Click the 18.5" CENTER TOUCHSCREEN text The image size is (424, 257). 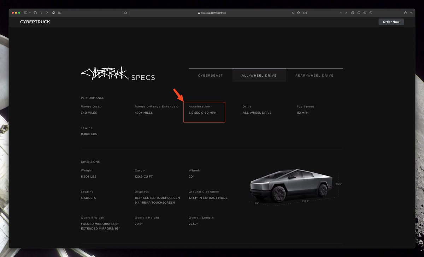(157, 198)
